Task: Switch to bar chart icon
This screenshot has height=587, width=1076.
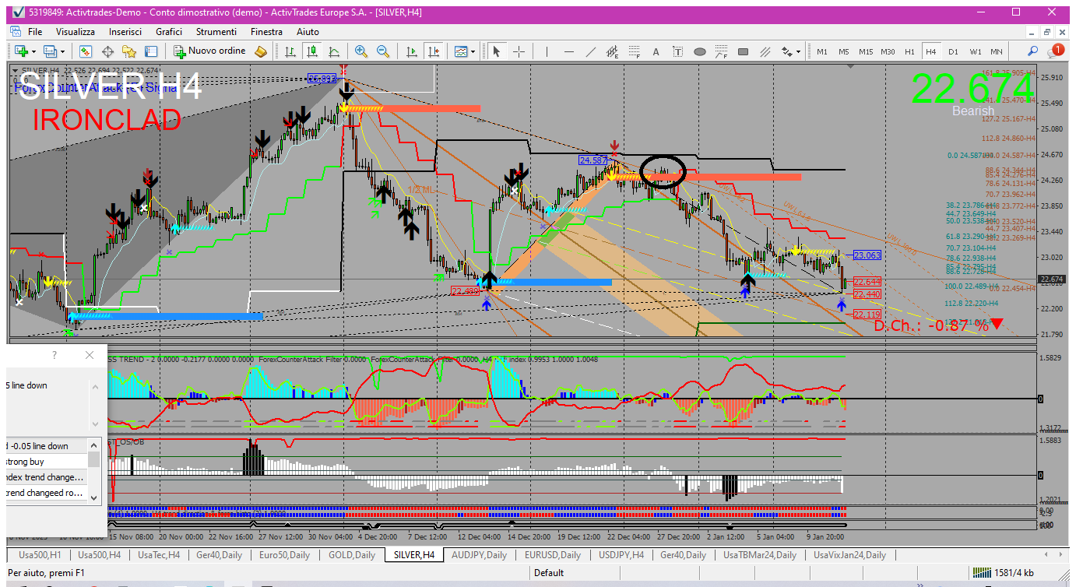Action: [290, 51]
